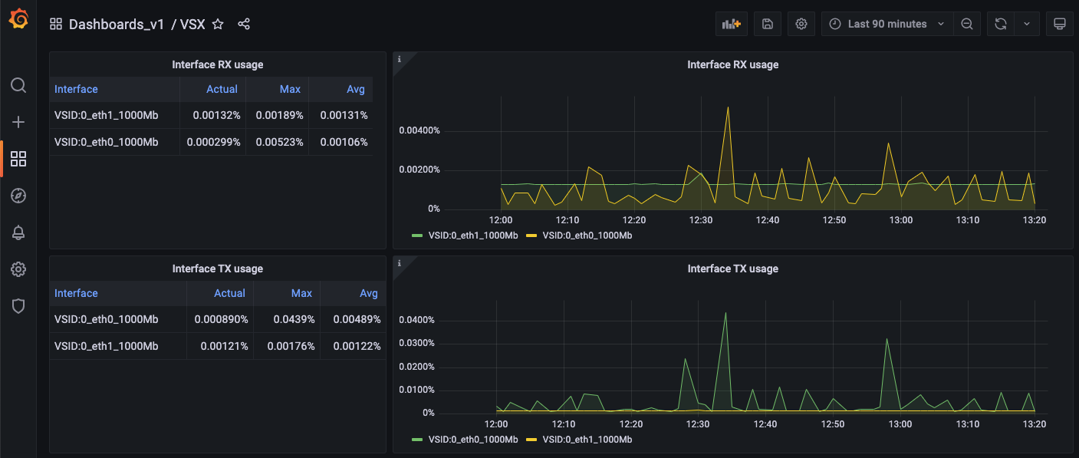Click the Create plus icon in sidebar

click(18, 122)
